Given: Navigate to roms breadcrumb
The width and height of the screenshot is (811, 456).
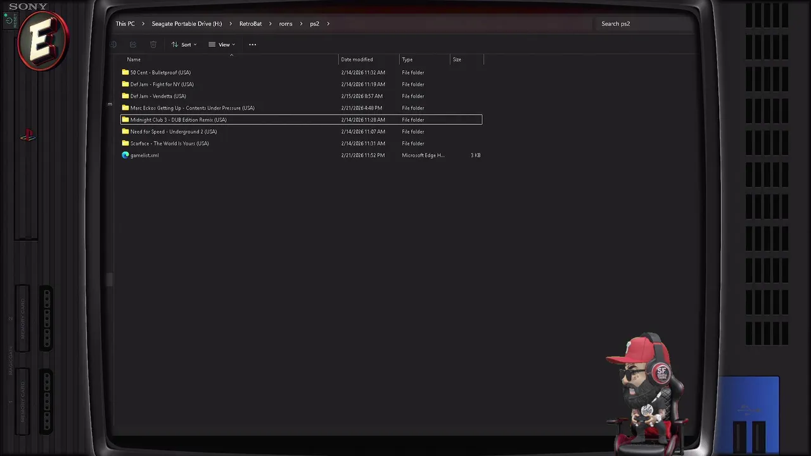Looking at the screenshot, I should click(x=286, y=23).
